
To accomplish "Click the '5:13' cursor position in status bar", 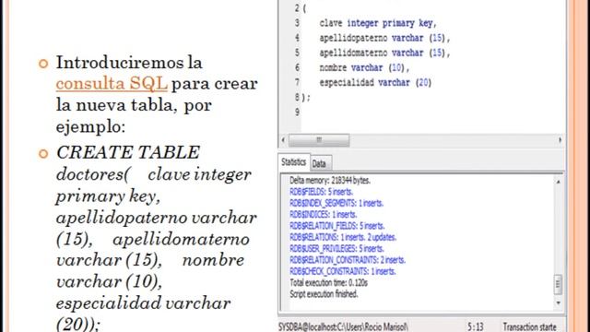I will tap(476, 326).
